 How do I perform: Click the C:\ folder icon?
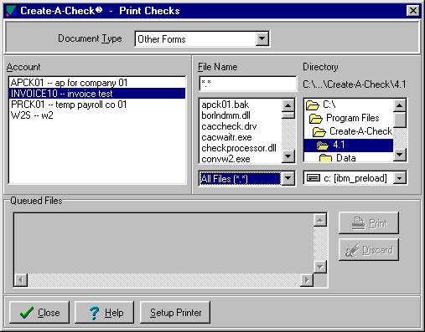[x=313, y=105]
